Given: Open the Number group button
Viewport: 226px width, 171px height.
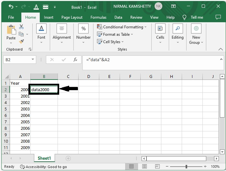Looking at the screenshot, I should tap(83, 34).
